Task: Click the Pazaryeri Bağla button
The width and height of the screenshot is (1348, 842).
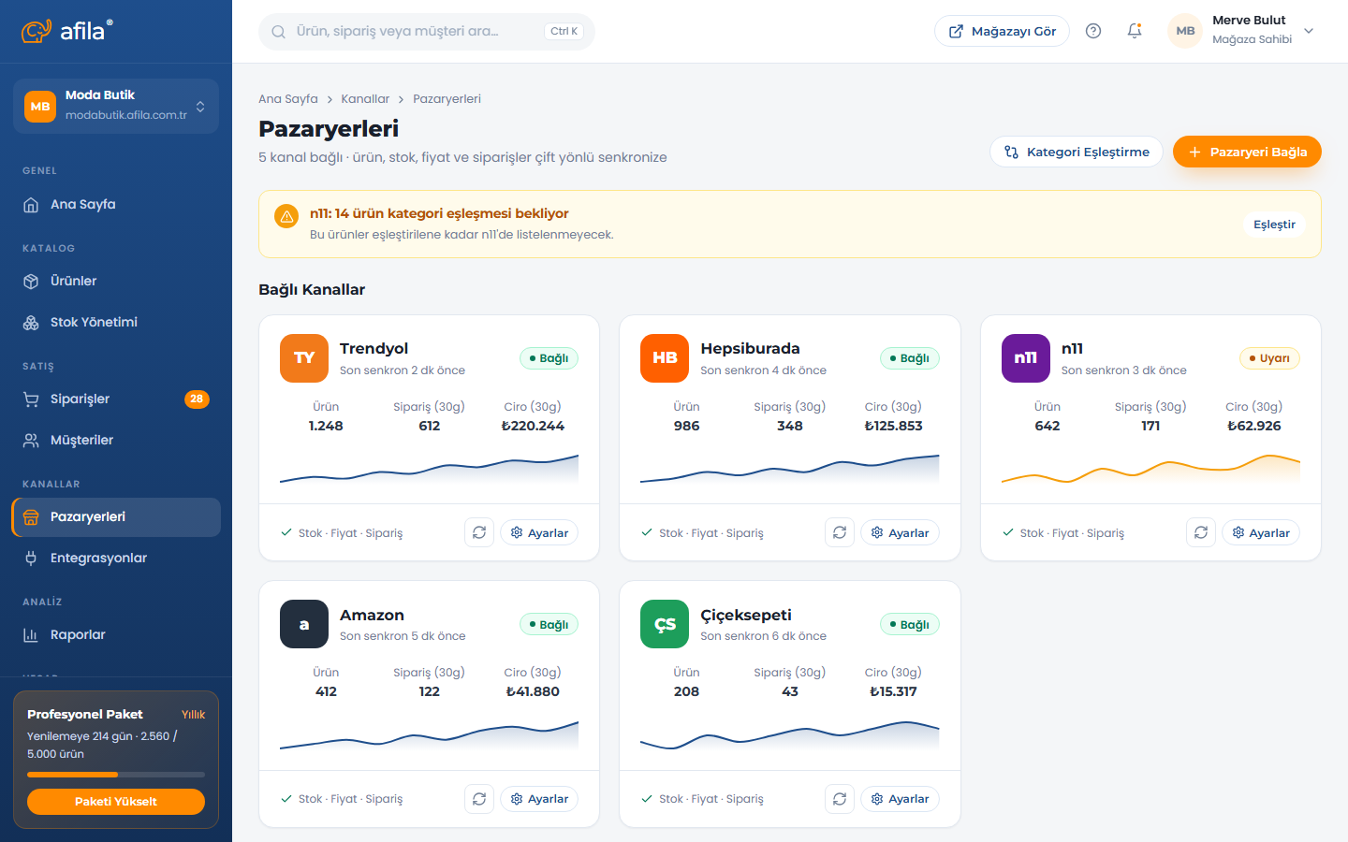Action: (1247, 152)
